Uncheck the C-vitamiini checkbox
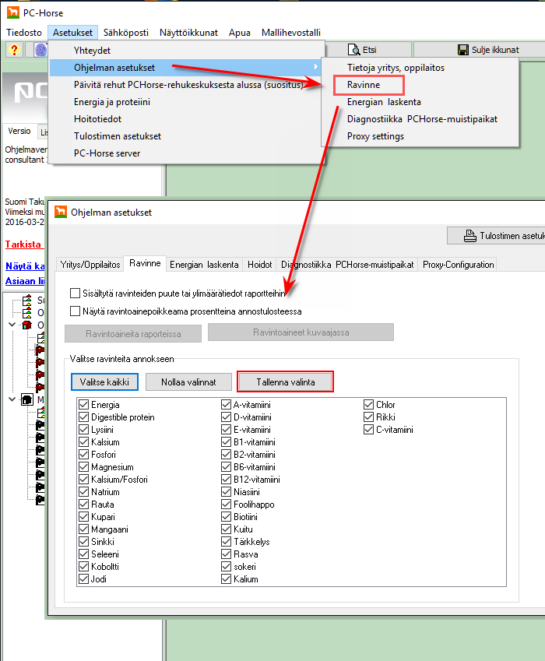545x661 pixels. point(369,430)
